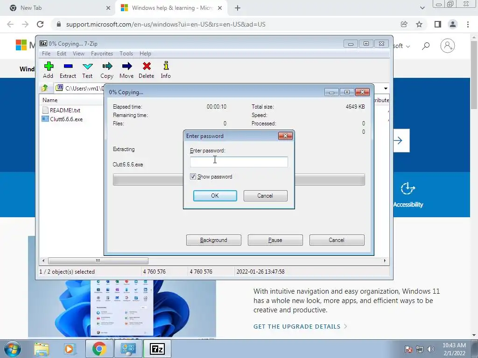Open Chrome side panel icon
The image size is (478, 358).
pyautogui.click(x=438, y=24)
